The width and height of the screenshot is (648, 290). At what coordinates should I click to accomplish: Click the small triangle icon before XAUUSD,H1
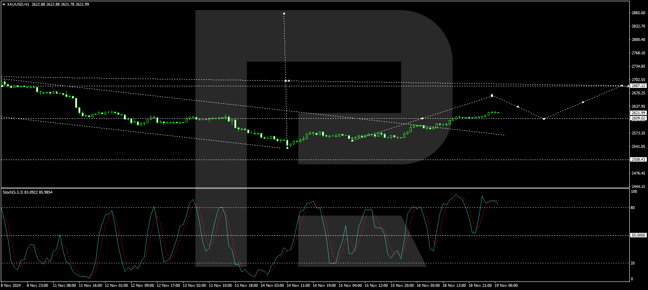click(4, 4)
